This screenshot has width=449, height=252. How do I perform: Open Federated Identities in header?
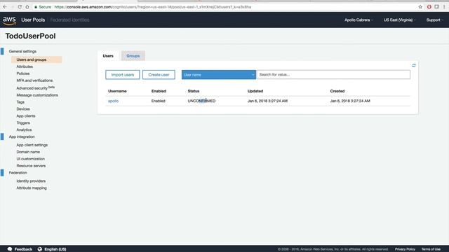[70, 20]
